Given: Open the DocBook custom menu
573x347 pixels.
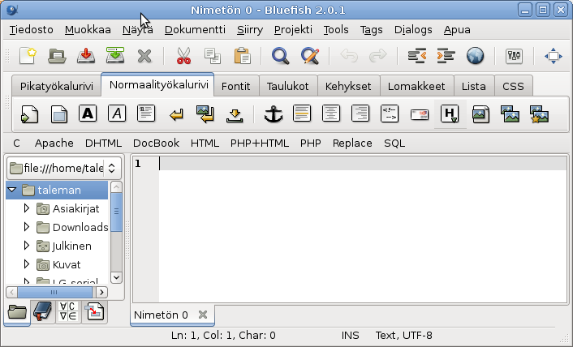Looking at the screenshot, I should pos(156,144).
